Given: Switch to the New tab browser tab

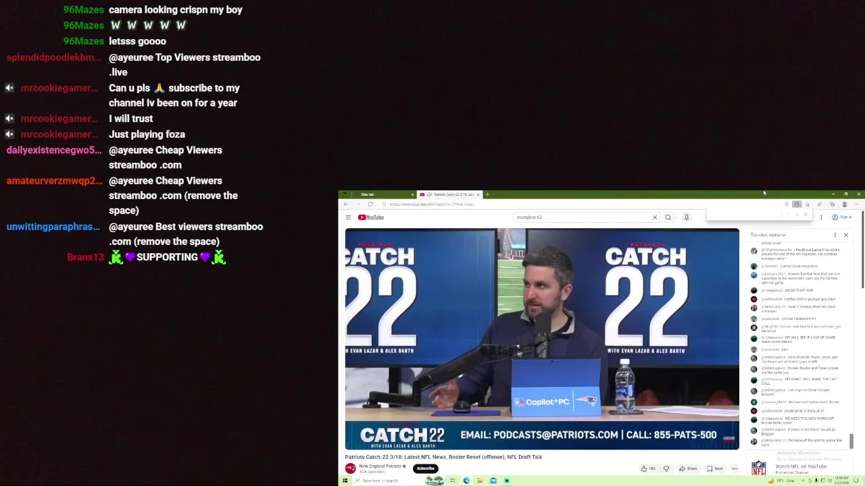Looking at the screenshot, I should [378, 194].
